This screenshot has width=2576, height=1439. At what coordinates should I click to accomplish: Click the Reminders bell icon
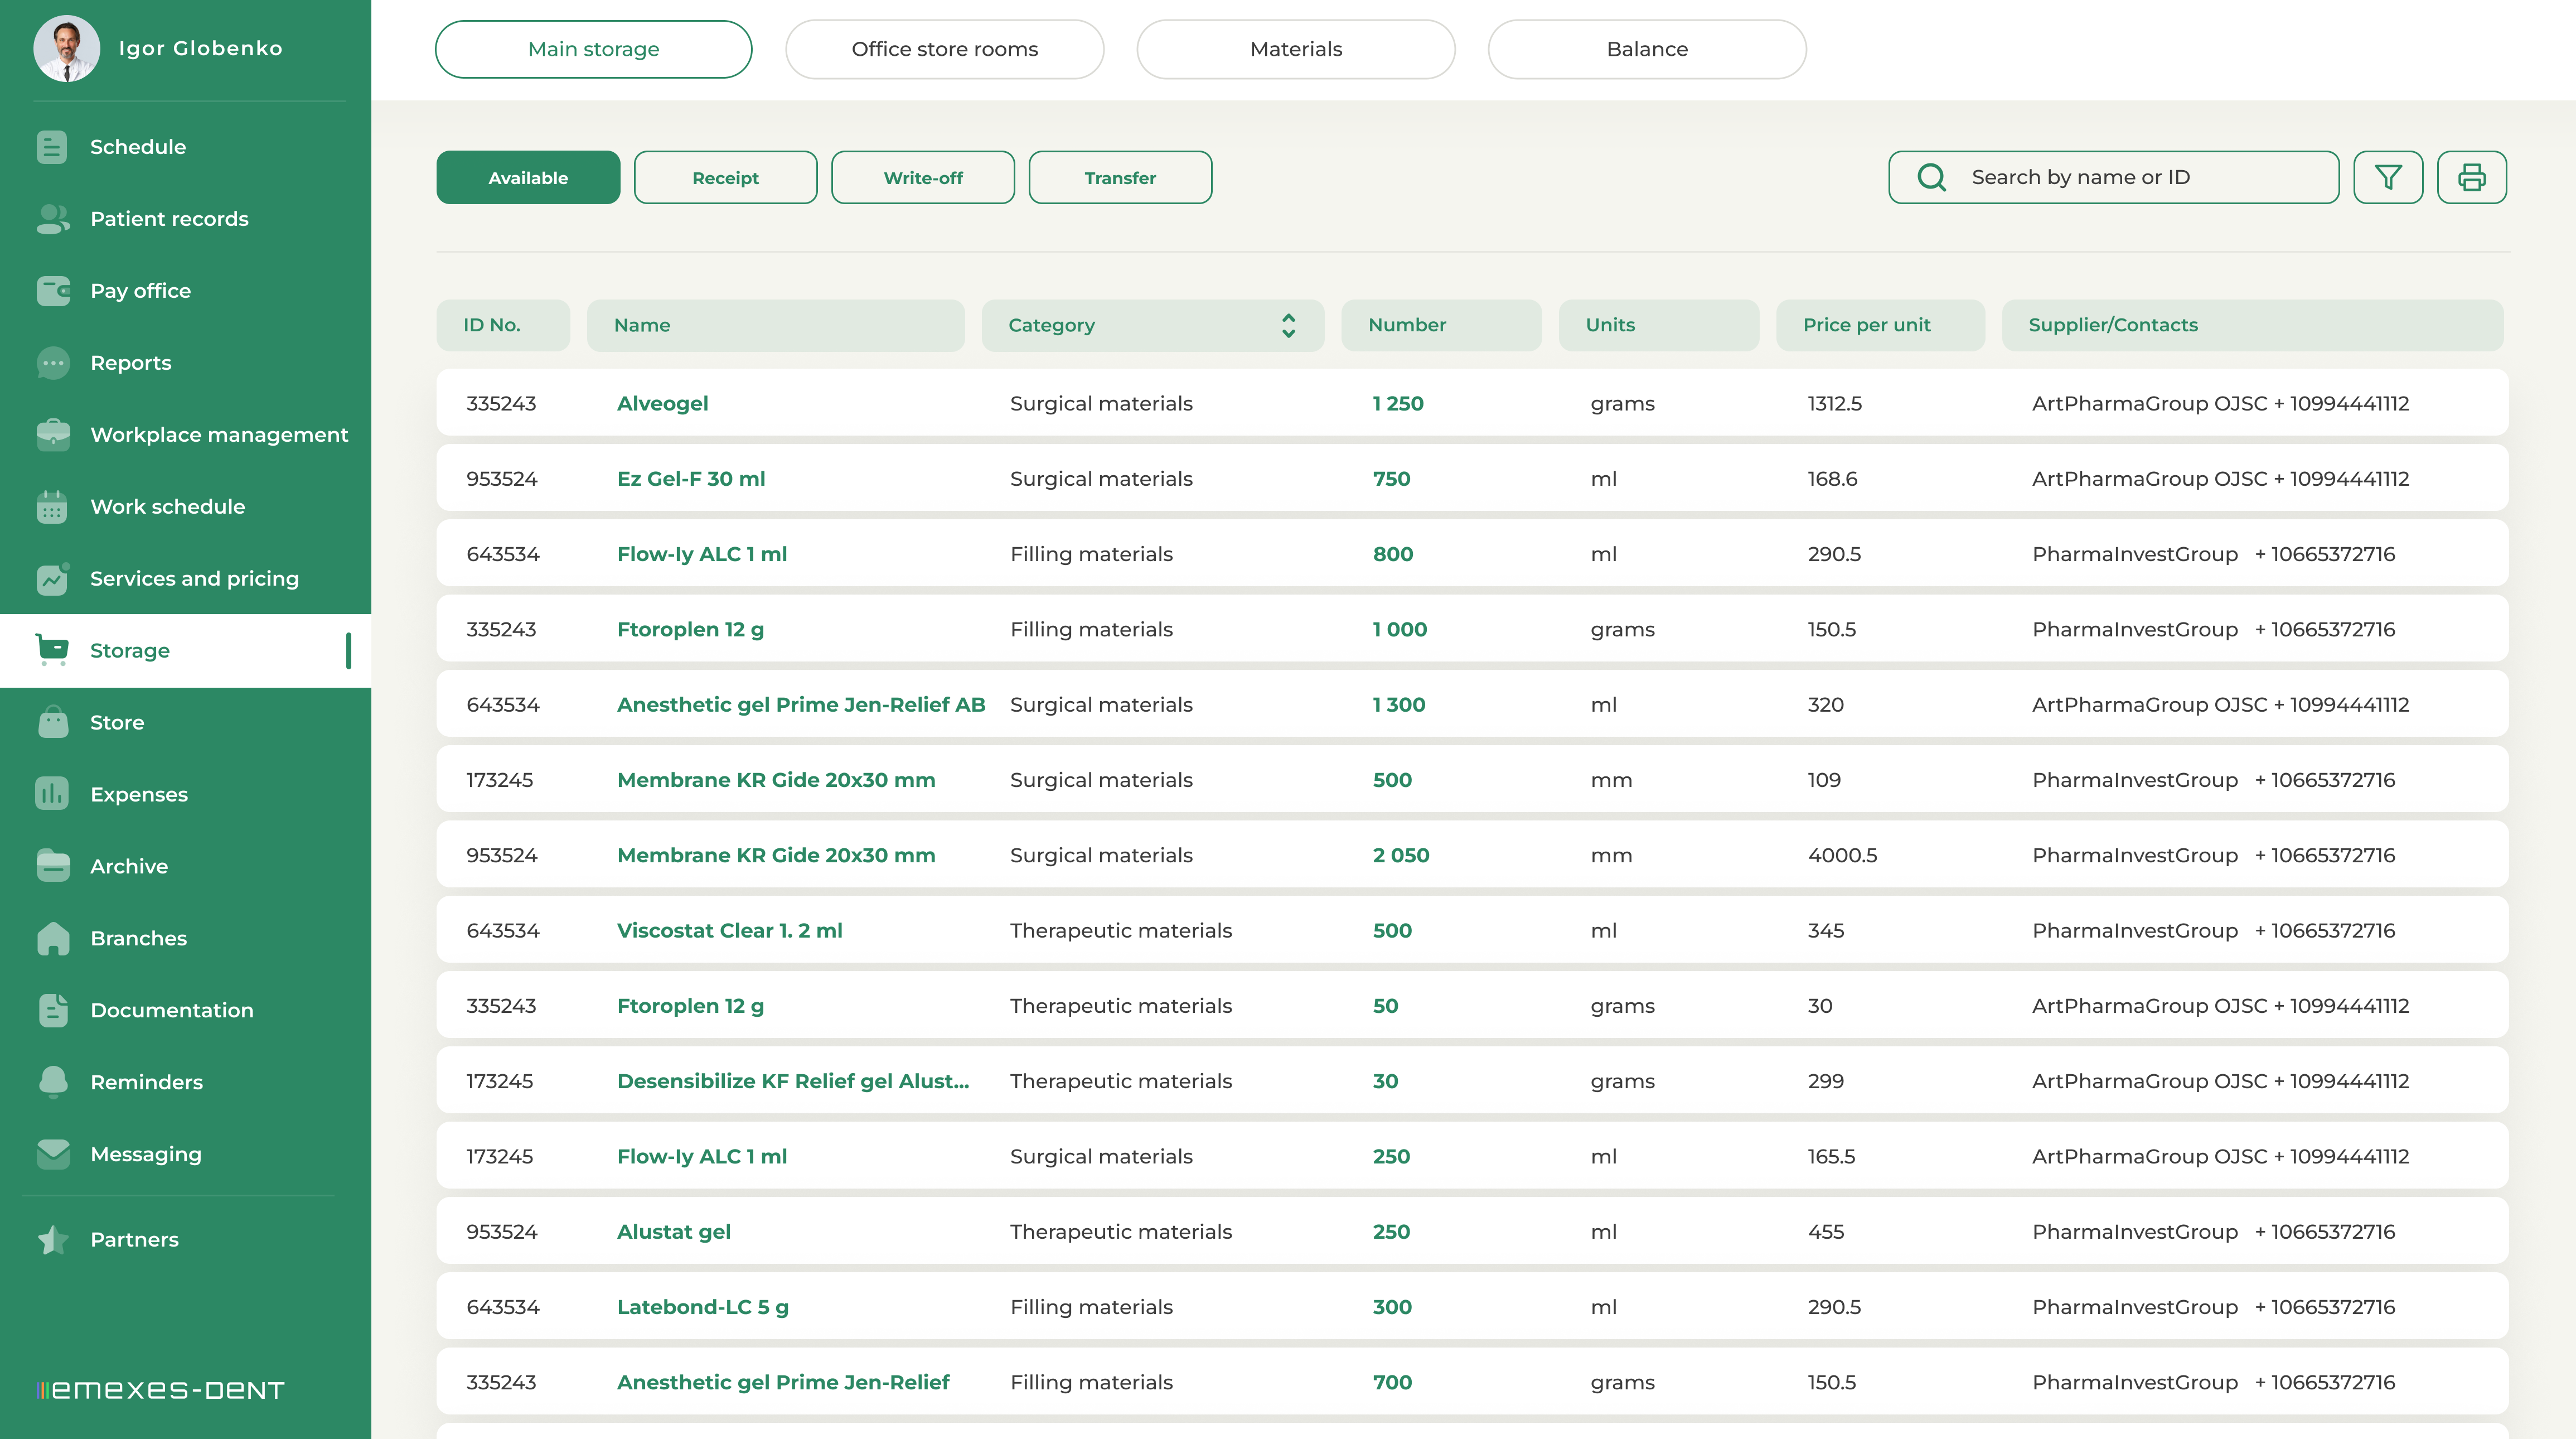tap(52, 1082)
